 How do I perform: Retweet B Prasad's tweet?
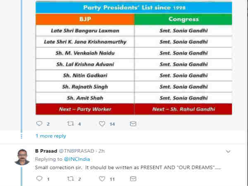pos(70,179)
